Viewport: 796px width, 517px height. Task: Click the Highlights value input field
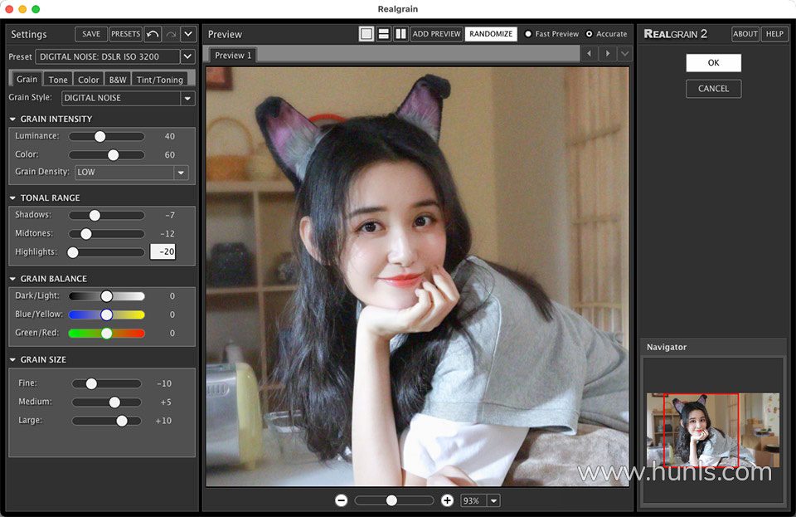[163, 251]
